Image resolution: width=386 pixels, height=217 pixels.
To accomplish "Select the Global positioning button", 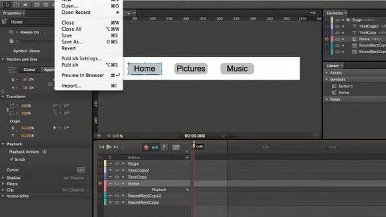I will [x=29, y=70].
